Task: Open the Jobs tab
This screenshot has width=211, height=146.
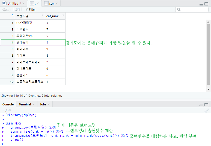Action: tap(43, 104)
